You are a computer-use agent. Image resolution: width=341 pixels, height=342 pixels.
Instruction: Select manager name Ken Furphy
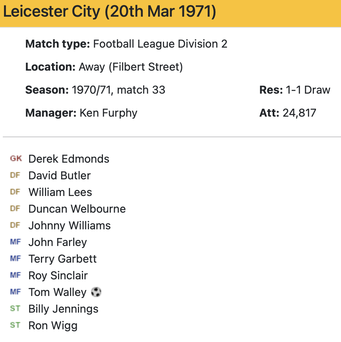108,113
